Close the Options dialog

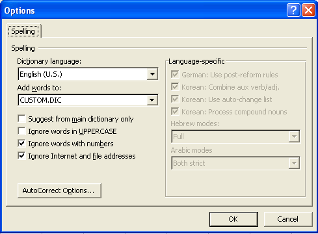[308, 10]
